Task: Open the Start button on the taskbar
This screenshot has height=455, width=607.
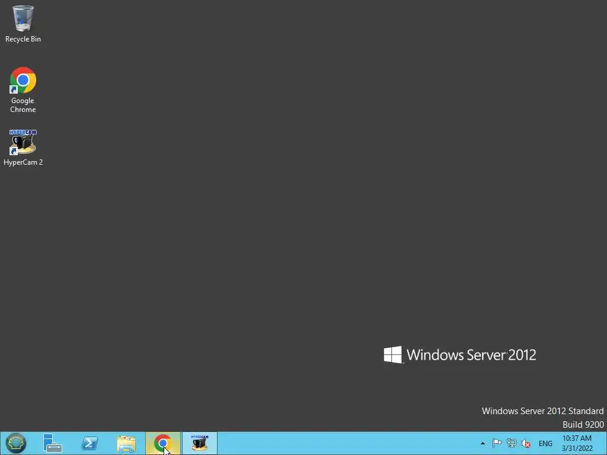Action: (x=16, y=443)
